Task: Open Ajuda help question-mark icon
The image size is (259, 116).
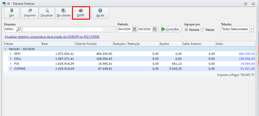Action: [100, 11]
